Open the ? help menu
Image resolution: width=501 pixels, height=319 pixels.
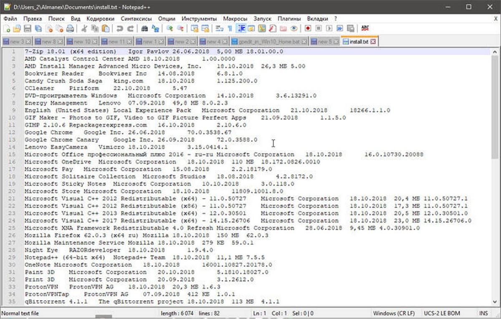pos(336,19)
